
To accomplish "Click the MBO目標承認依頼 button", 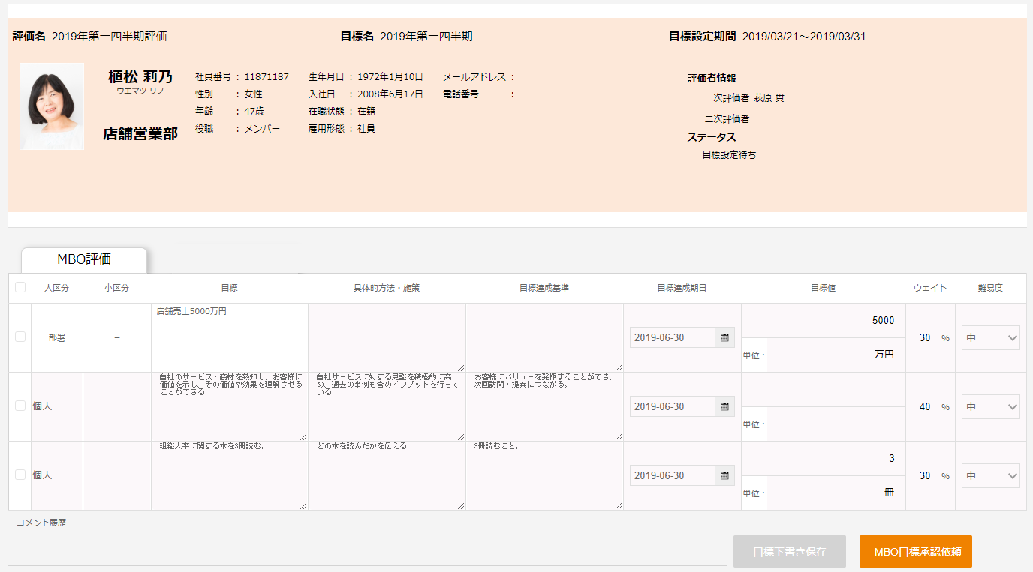I will coord(915,552).
